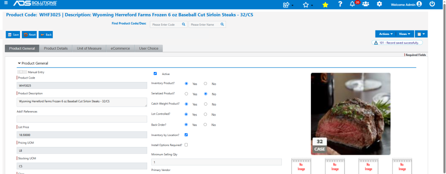The image size is (446, 174).
Task: Click the ADS Solutions logo
Action: (35, 3)
